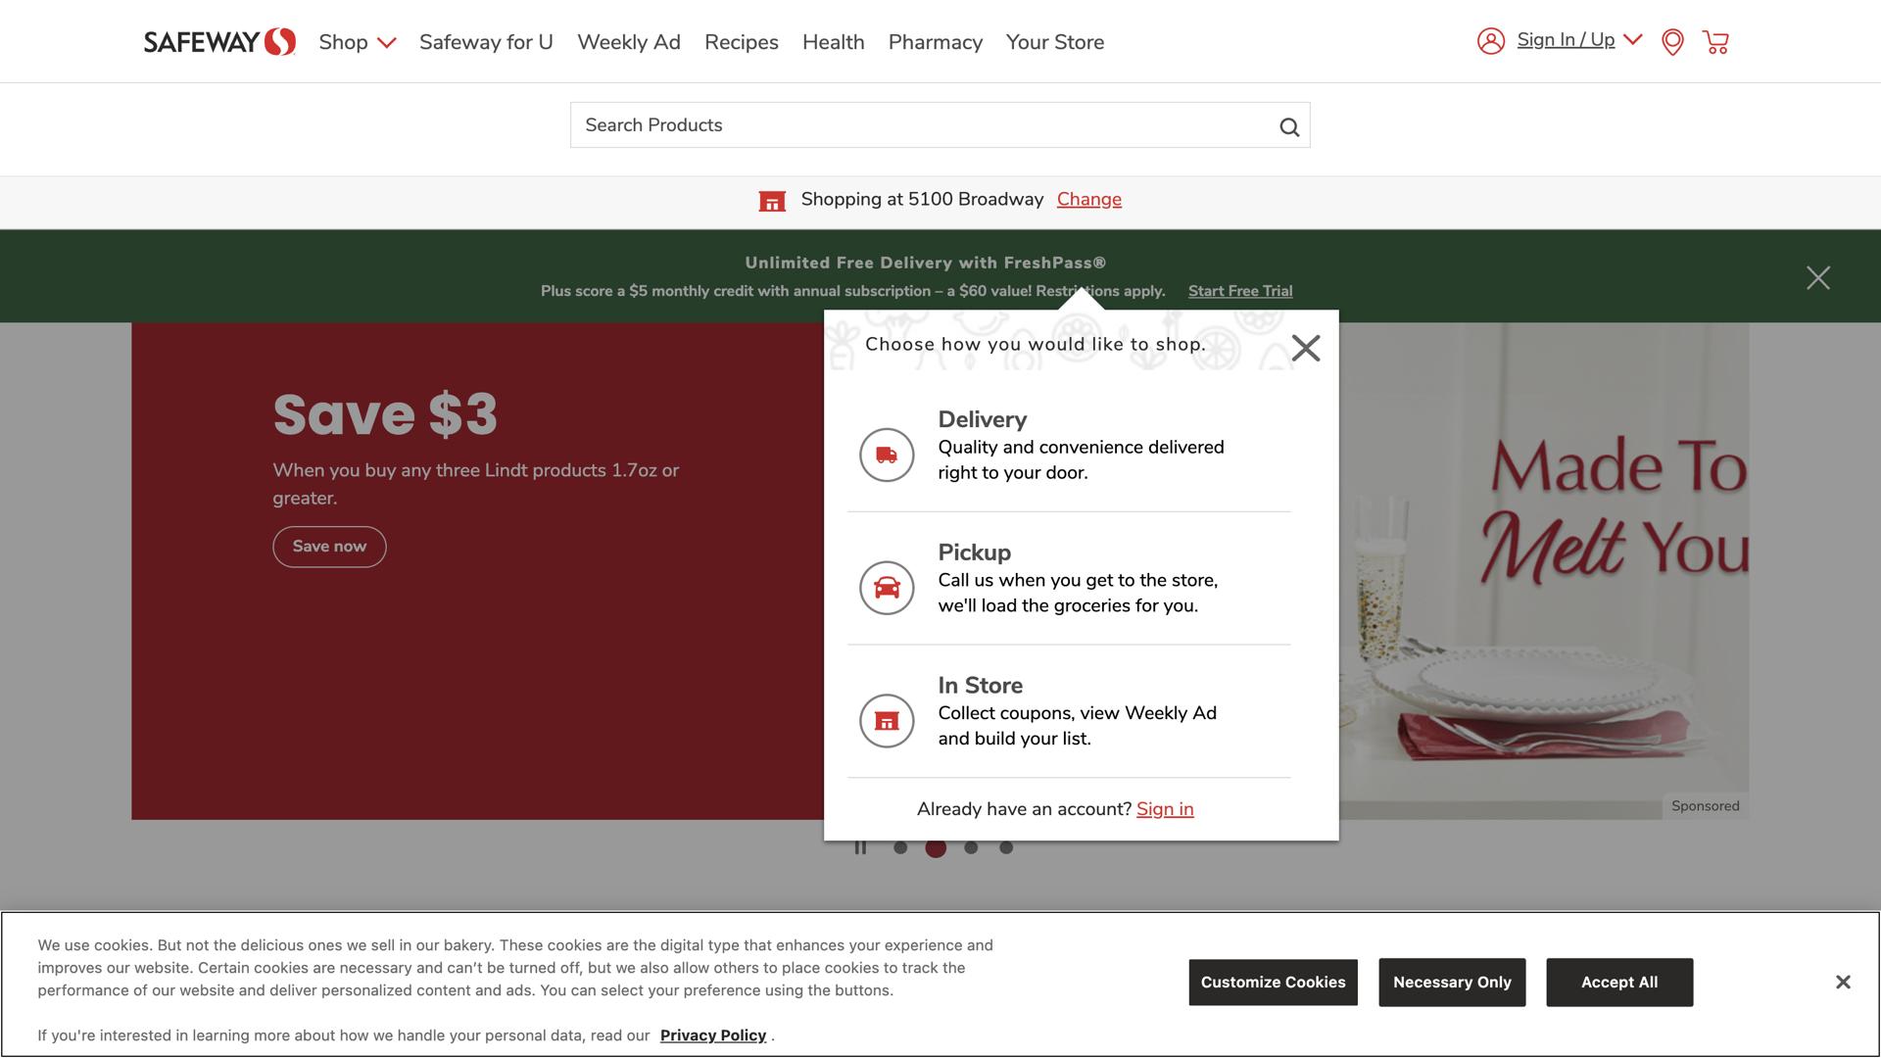Open the shopping cart icon
Image resolution: width=1881 pixels, height=1058 pixels.
click(x=1715, y=42)
